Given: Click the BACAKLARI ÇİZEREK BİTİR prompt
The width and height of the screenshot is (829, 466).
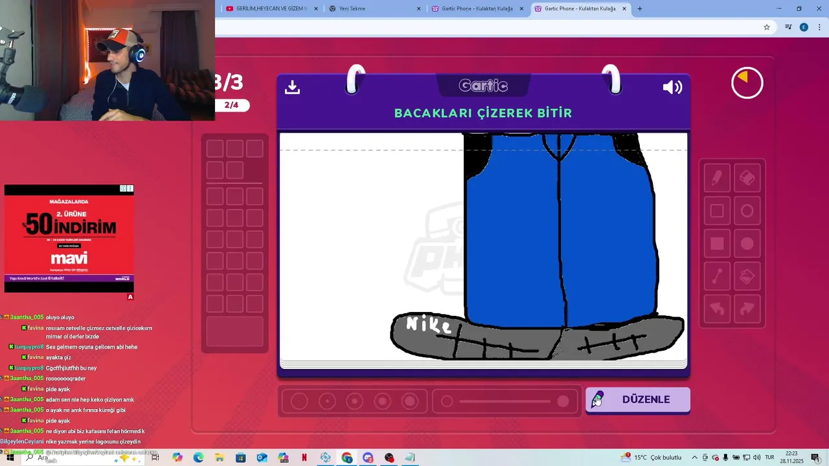Looking at the screenshot, I should coord(483,113).
